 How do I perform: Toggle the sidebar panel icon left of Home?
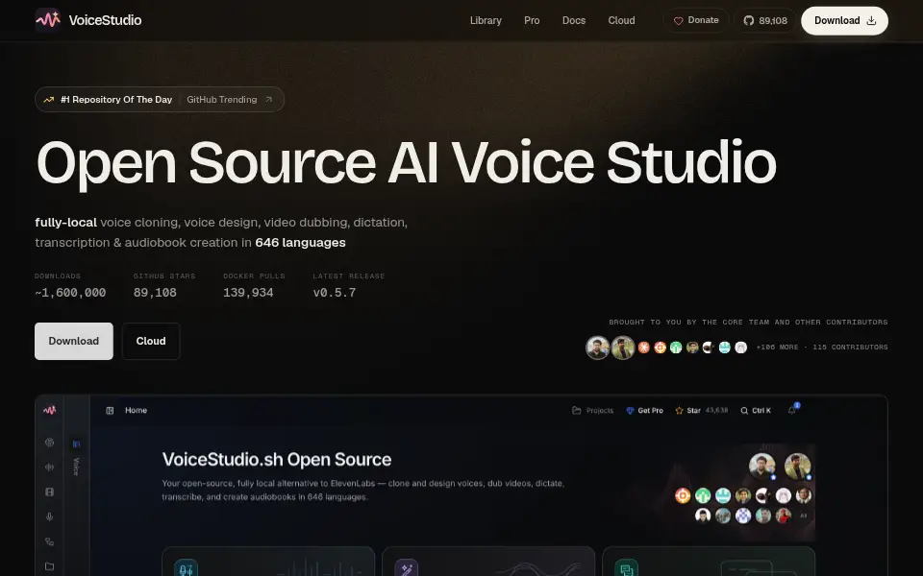pos(110,410)
